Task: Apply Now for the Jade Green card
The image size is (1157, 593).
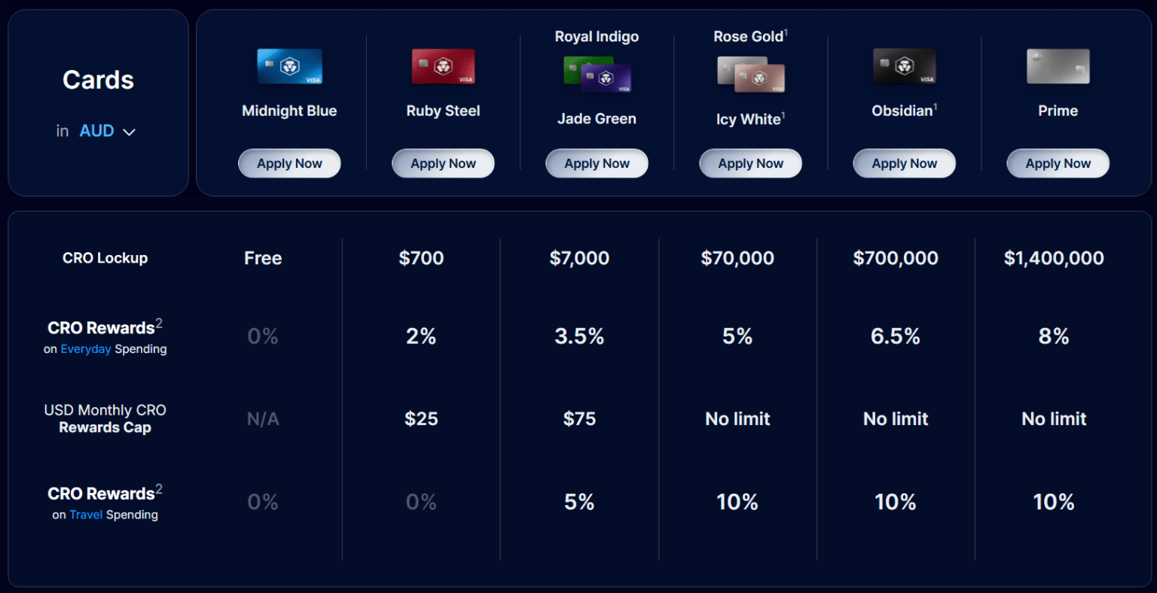Action: (597, 163)
